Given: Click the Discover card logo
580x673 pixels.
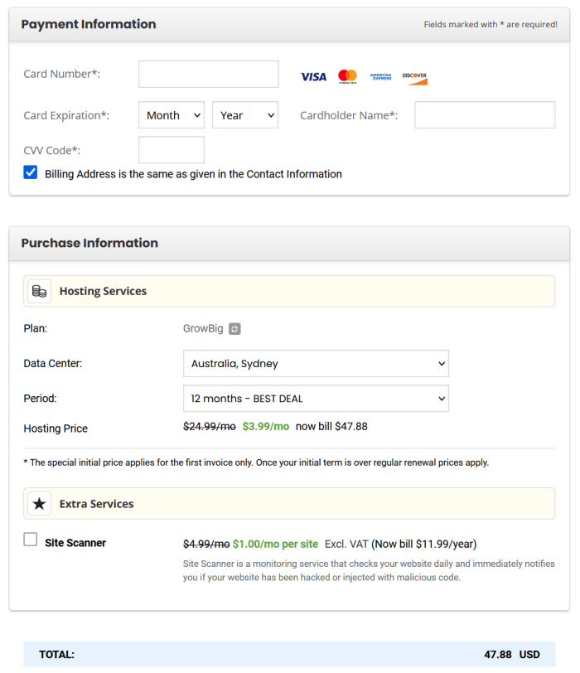Looking at the screenshot, I should 414,76.
